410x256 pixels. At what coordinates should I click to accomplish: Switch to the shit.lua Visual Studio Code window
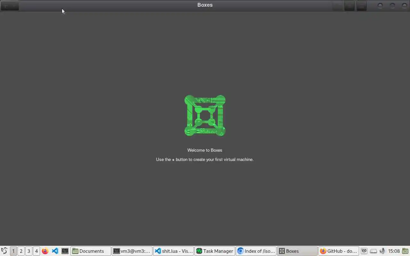[173, 251]
